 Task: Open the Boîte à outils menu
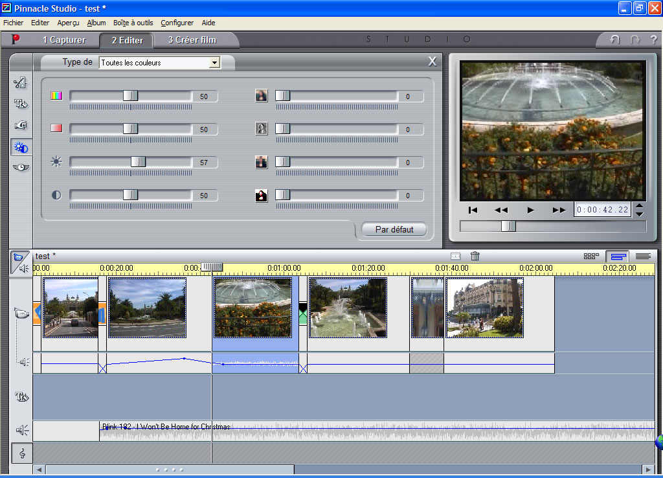[133, 23]
